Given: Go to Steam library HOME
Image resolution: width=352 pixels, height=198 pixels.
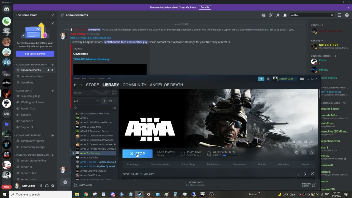Looking at the screenshot, I should coord(77,93).
